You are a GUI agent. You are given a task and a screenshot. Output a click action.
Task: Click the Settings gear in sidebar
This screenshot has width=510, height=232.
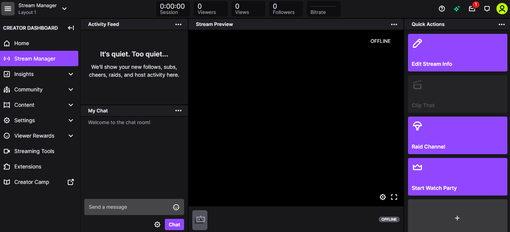[x=7, y=120]
